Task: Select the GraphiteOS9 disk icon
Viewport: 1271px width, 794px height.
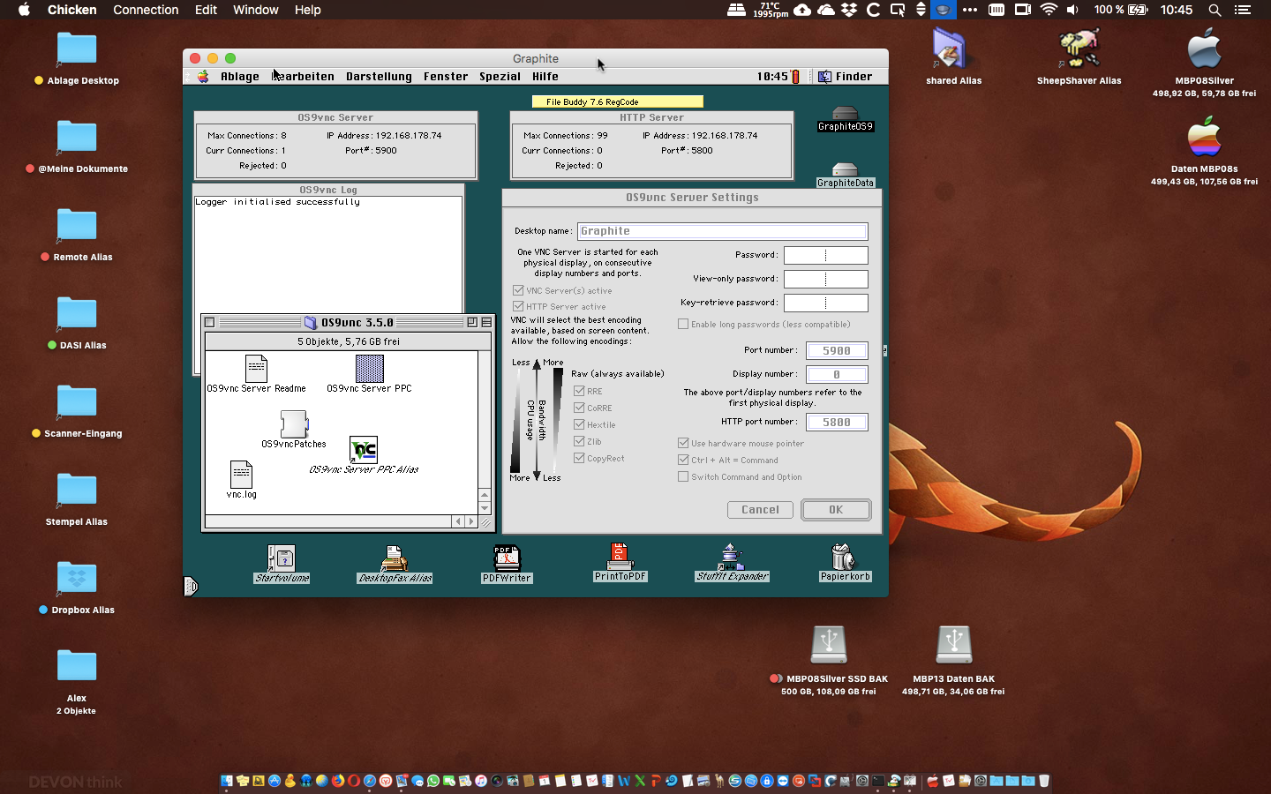Action: (x=845, y=114)
